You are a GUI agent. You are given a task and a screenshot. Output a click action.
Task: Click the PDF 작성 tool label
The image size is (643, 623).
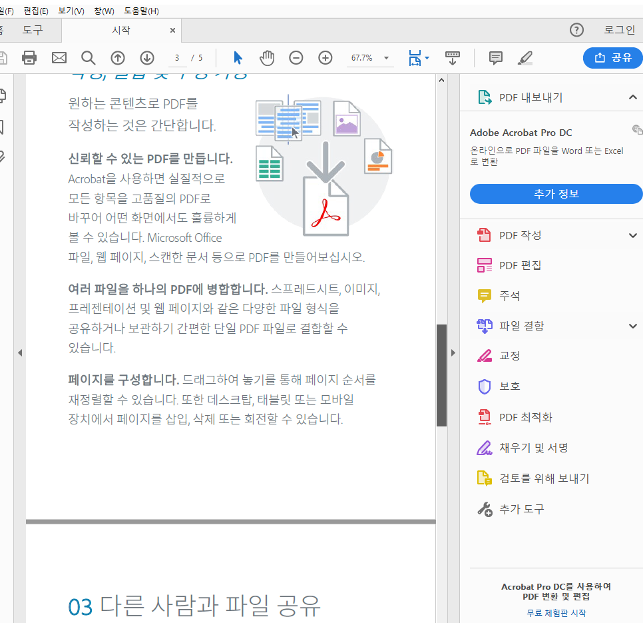pyautogui.click(x=521, y=235)
